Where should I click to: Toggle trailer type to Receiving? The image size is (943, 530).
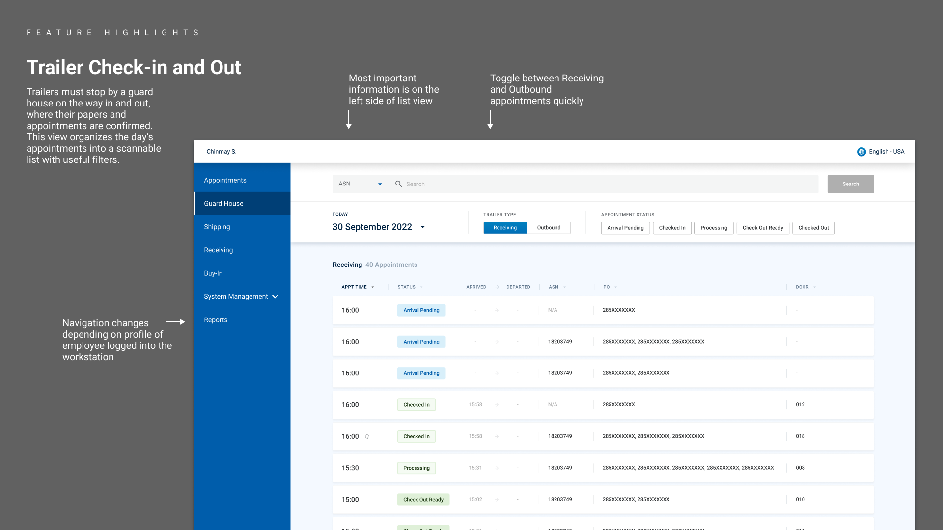[505, 228]
